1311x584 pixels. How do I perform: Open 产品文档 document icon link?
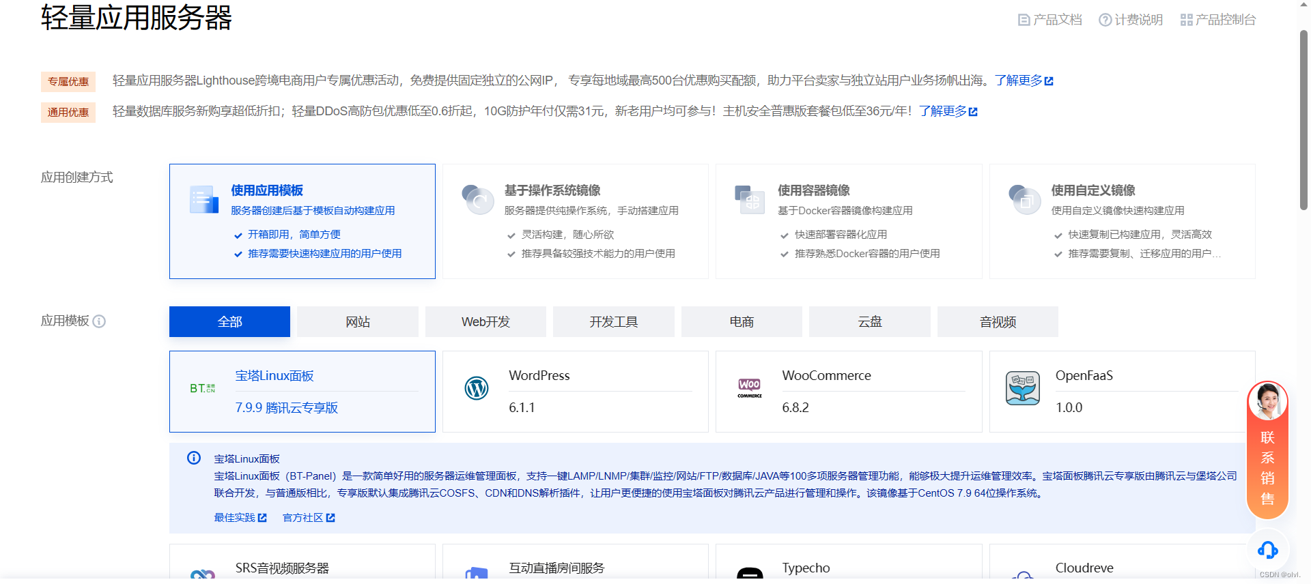[1024, 20]
